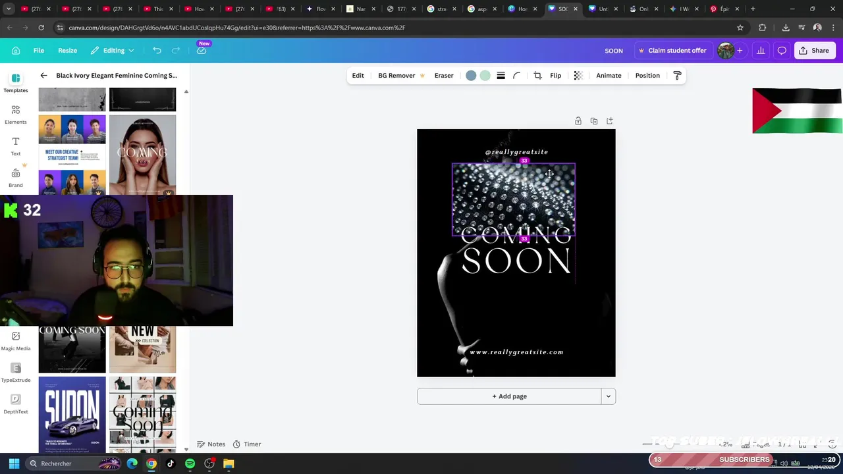
Task: Reload the browser page
Action: (41, 28)
